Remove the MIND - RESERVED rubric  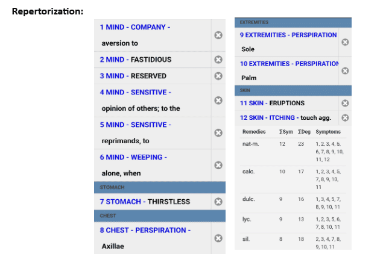(218, 76)
